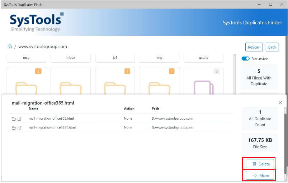Click the SysTools logo

pyautogui.click(x=37, y=22)
